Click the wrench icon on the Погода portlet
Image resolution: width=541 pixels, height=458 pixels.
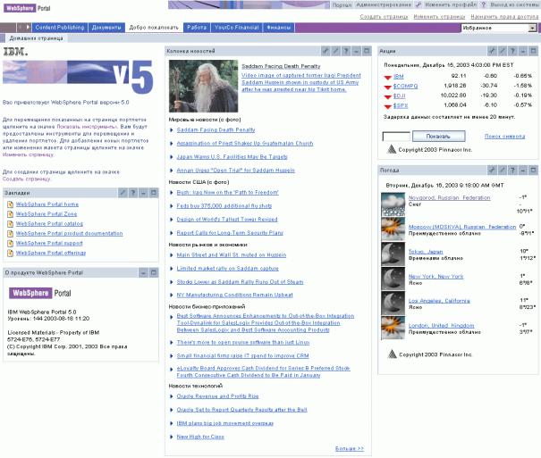[492, 171]
